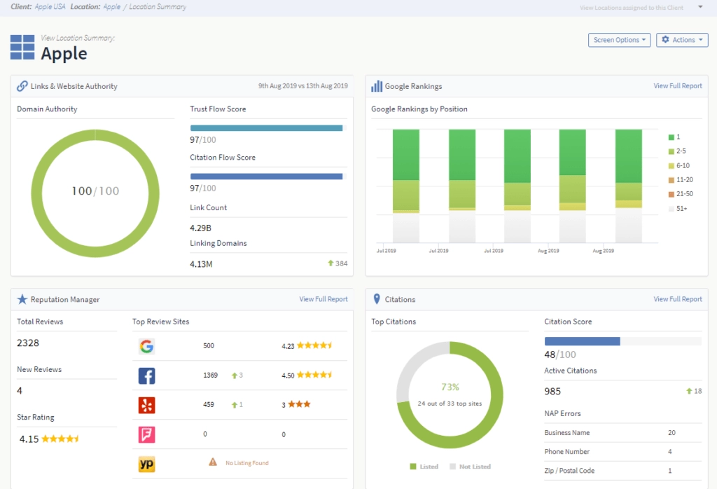Click the Citations map pin icon

click(x=377, y=299)
